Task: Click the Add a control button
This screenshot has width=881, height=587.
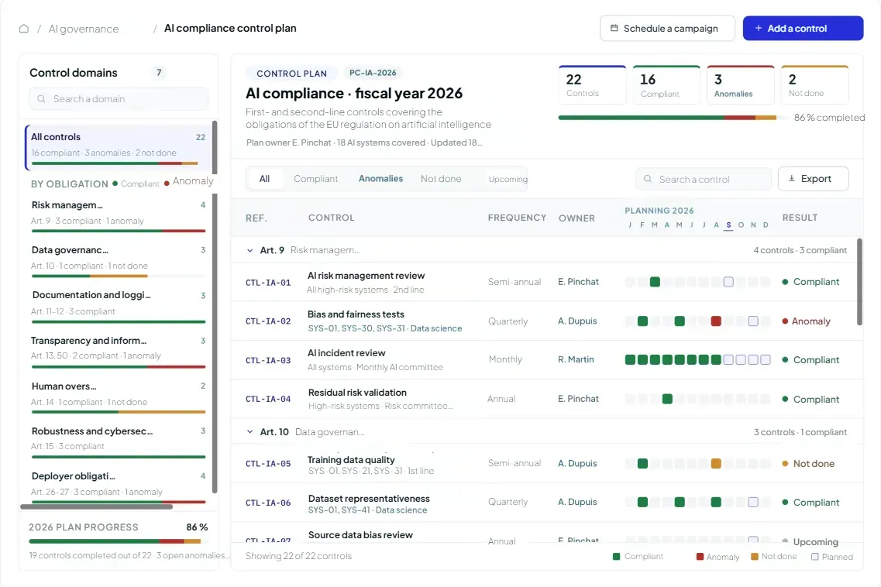Action: [x=803, y=28]
